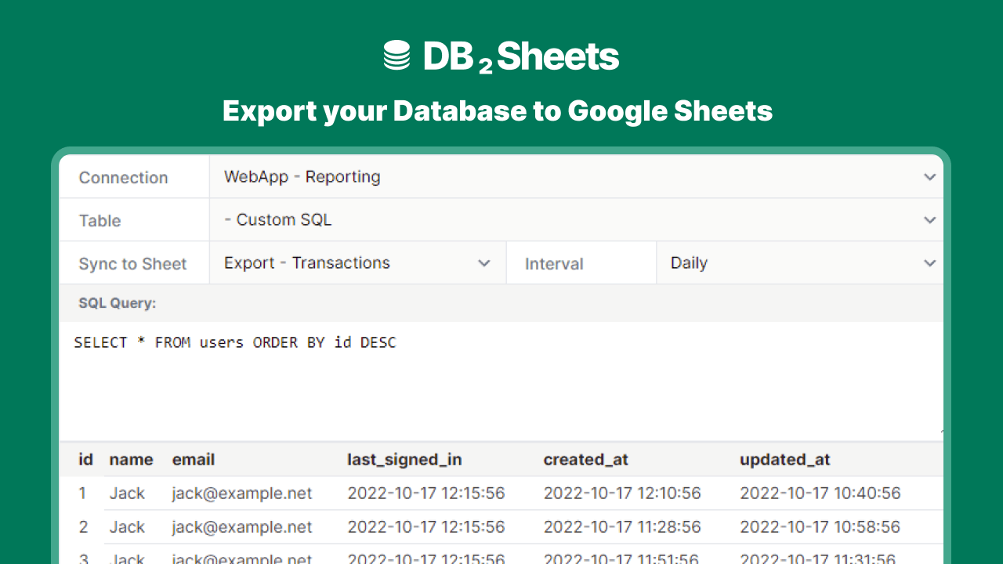Change the Interval dropdown currently set to Daily
1003x564 pixels.
[799, 263]
